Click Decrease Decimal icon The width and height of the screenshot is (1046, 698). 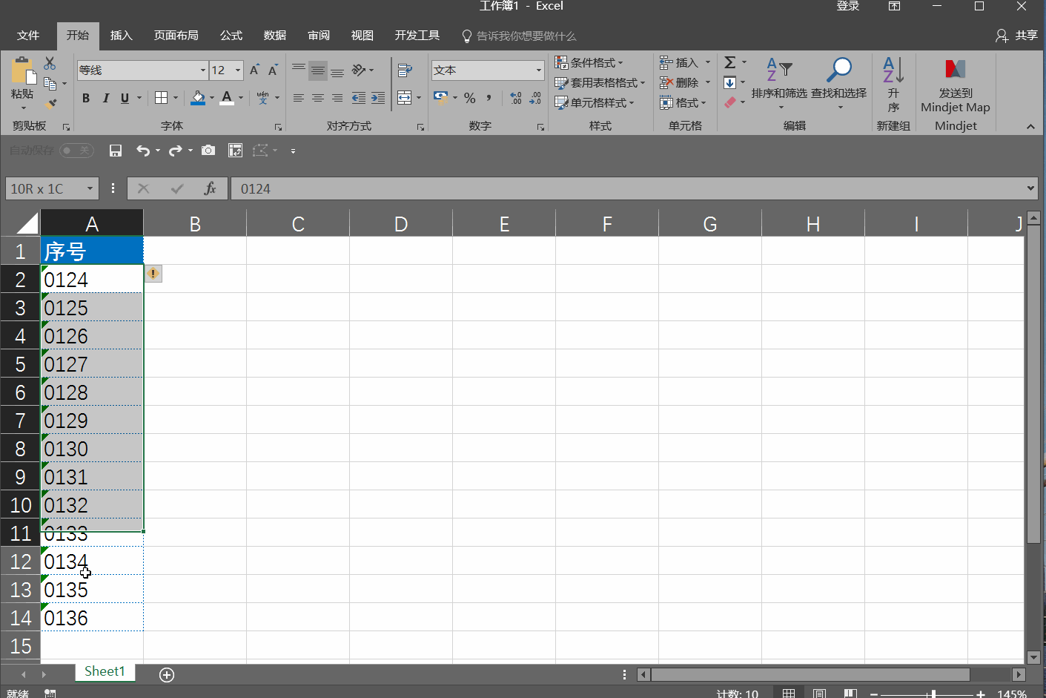tap(535, 98)
